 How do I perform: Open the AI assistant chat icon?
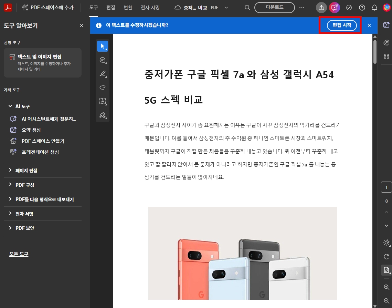(x=335, y=8)
